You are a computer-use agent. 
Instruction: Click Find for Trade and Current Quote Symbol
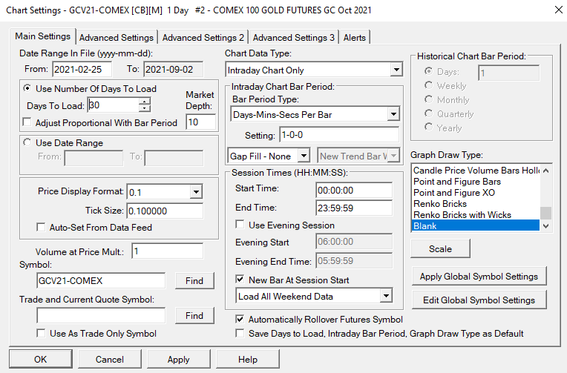click(194, 316)
